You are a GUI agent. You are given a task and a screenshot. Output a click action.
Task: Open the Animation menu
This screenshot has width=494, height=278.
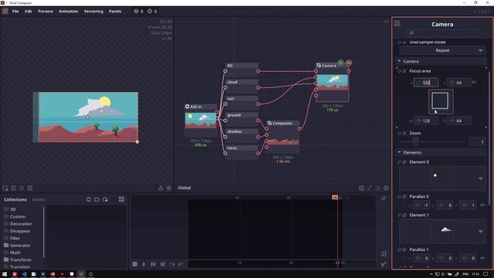69,12
